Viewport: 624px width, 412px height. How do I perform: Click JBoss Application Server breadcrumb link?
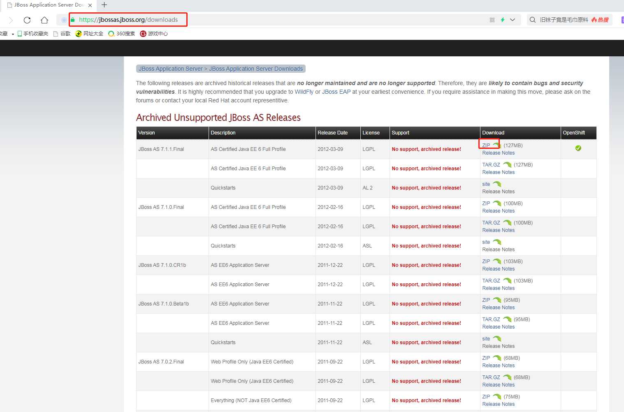coord(171,69)
